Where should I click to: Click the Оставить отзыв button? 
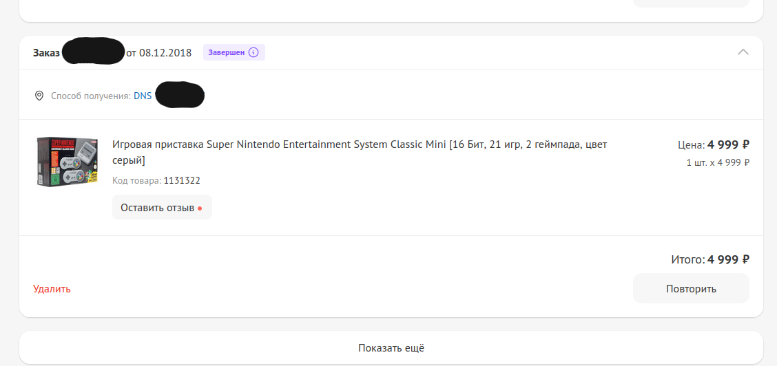162,207
